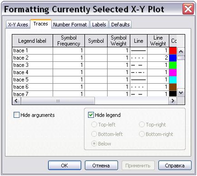
Task: Confirm changes with the OK button
Action: tap(64, 166)
